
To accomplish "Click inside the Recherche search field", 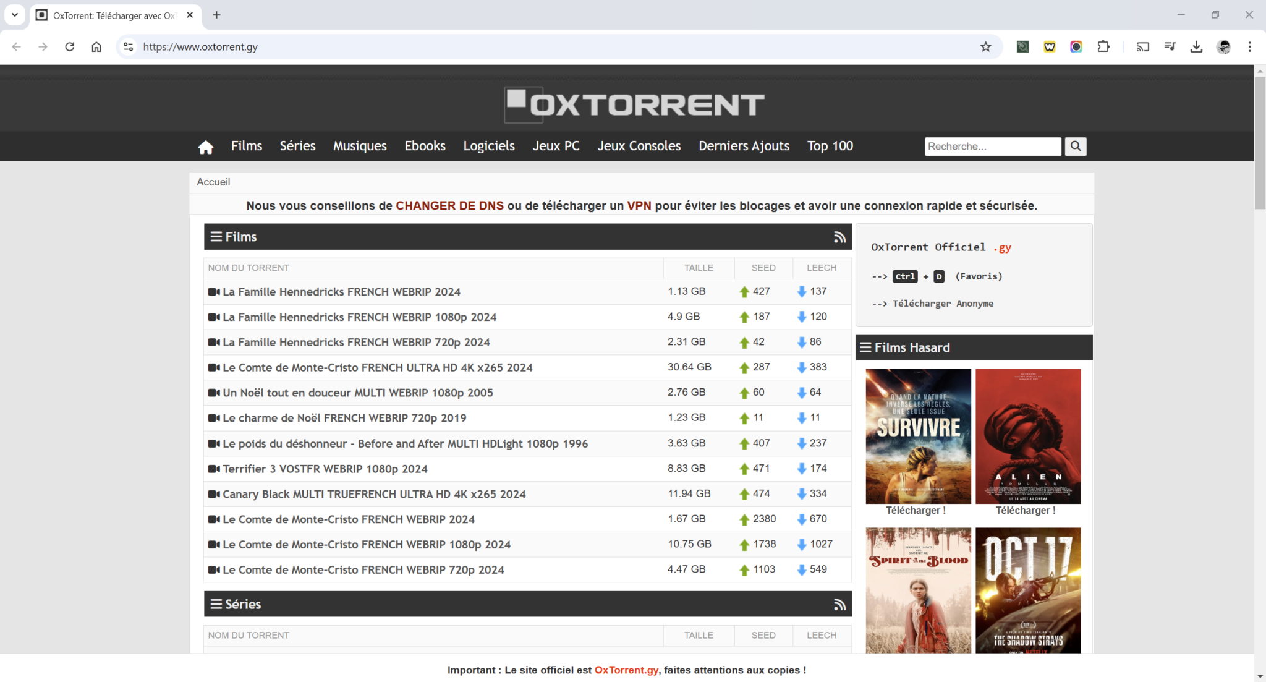I will pyautogui.click(x=992, y=147).
